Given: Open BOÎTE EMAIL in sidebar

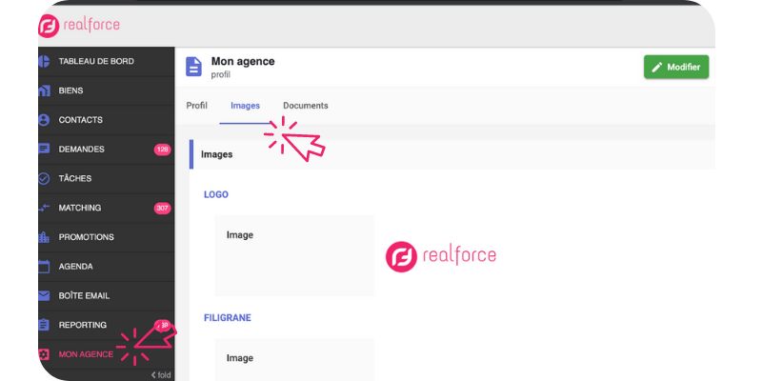Looking at the screenshot, I should 84,295.
